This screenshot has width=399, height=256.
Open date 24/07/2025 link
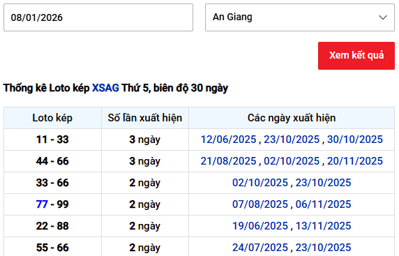click(259, 248)
